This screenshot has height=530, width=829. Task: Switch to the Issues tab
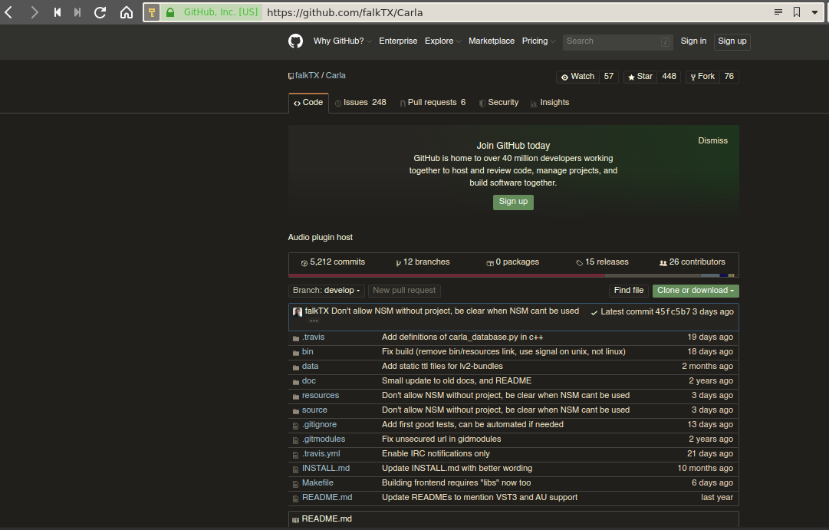pos(360,103)
